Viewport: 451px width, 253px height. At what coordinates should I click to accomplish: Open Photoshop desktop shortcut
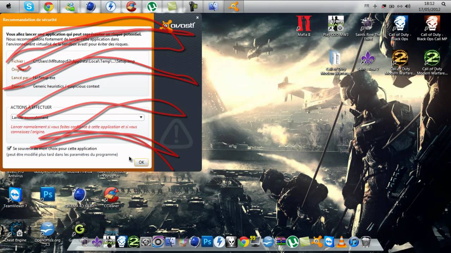pyautogui.click(x=47, y=197)
